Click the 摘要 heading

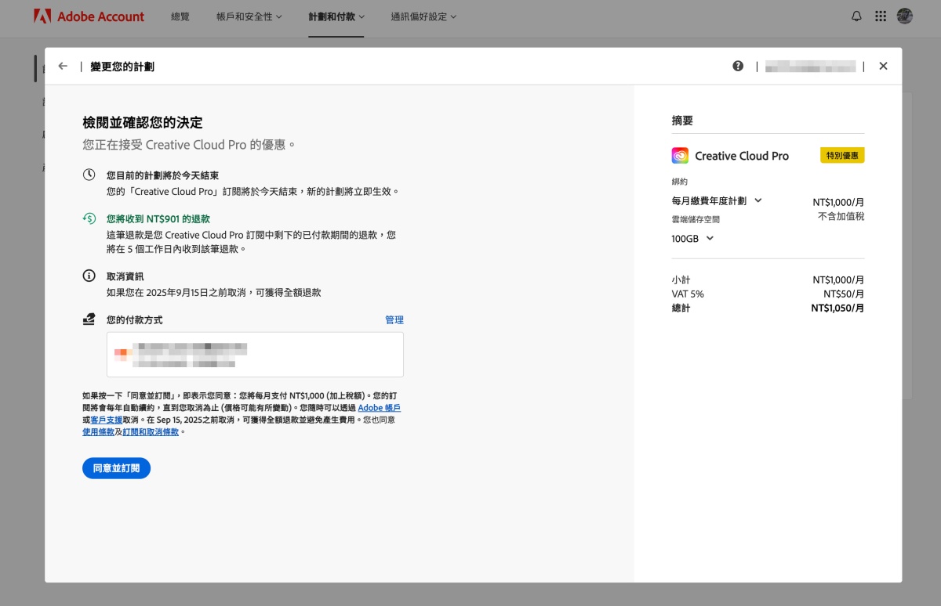point(682,121)
